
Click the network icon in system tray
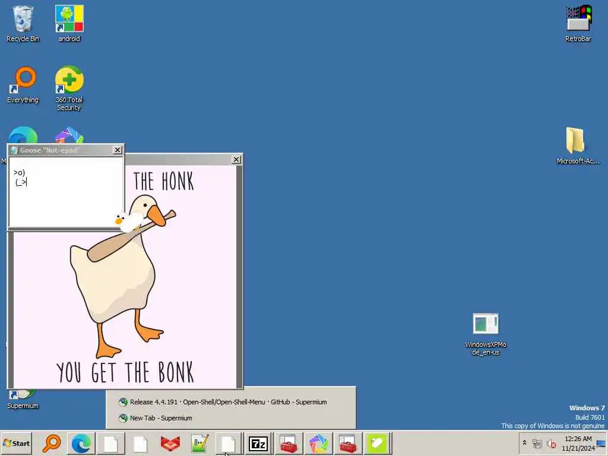pyautogui.click(x=537, y=444)
